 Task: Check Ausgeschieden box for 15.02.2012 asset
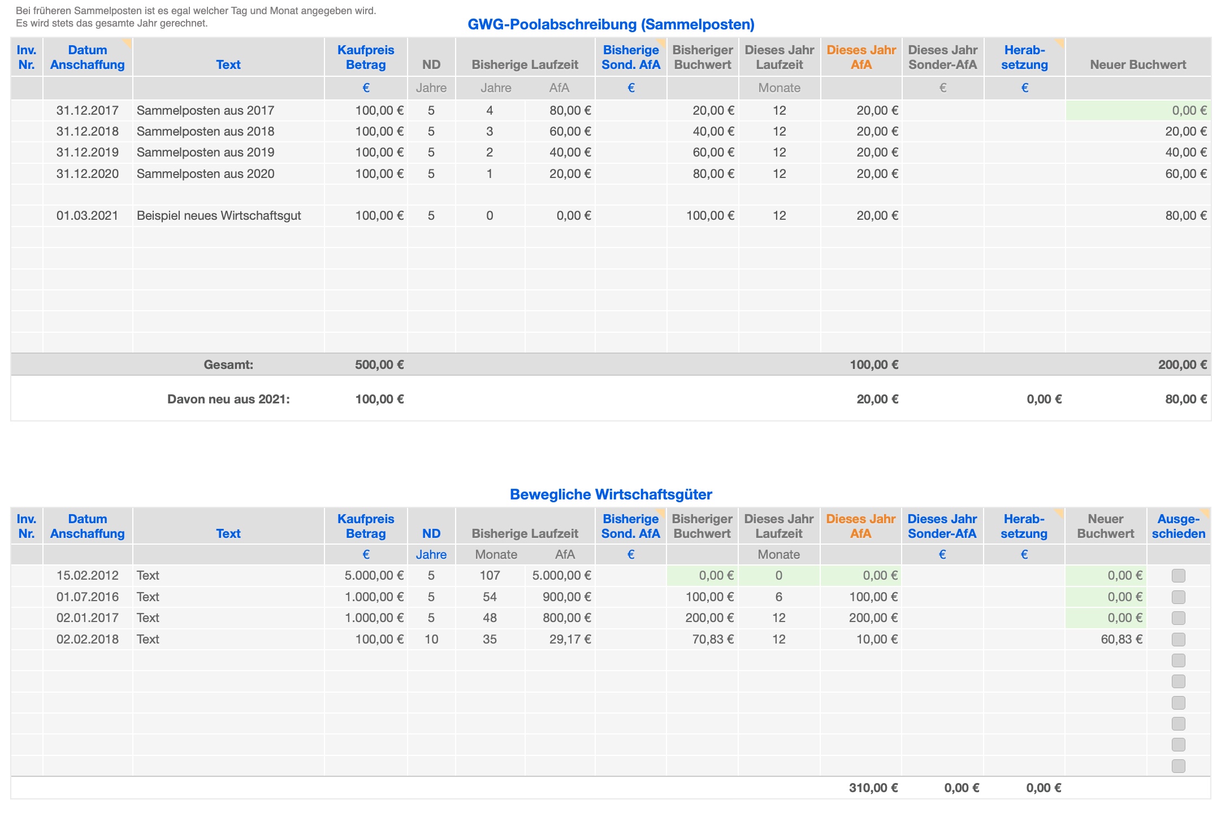click(x=1179, y=576)
